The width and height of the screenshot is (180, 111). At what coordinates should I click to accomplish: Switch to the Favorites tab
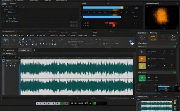pos(13,3)
